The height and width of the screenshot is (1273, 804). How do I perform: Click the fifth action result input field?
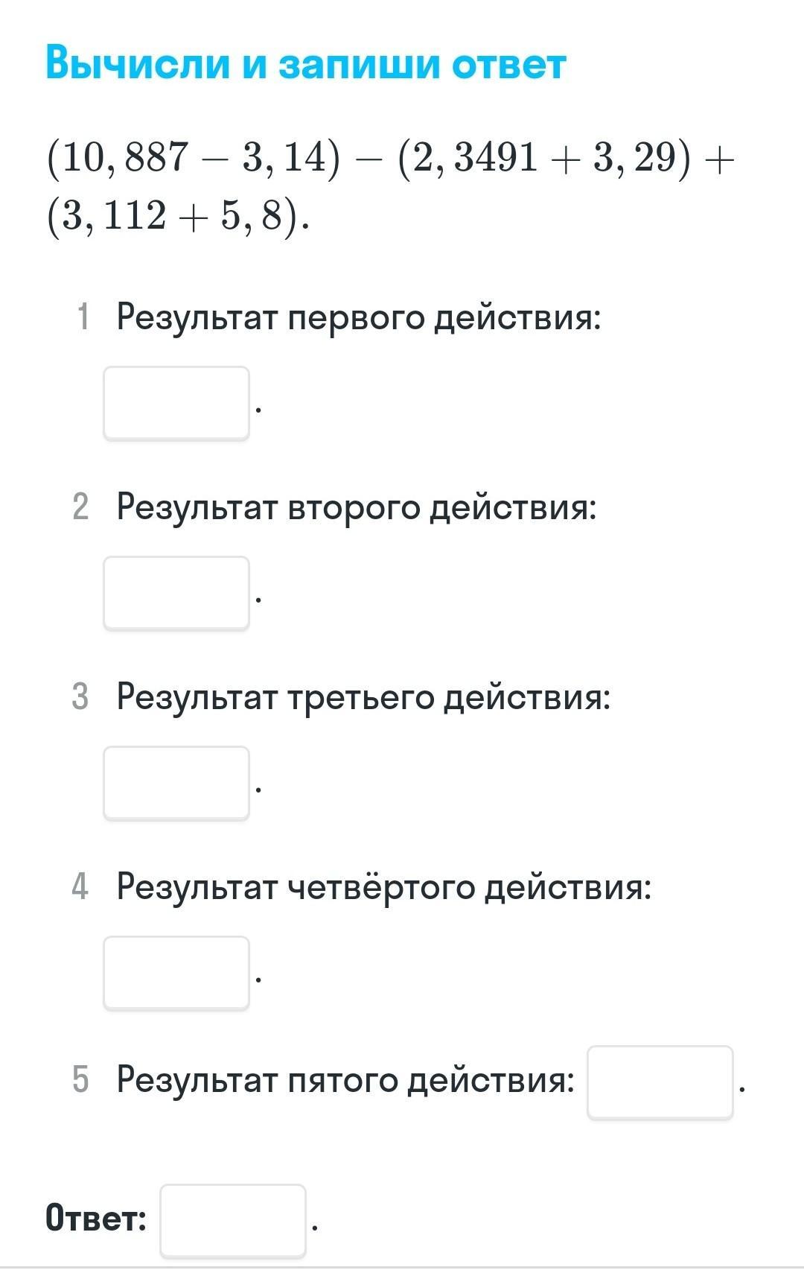660,1082
